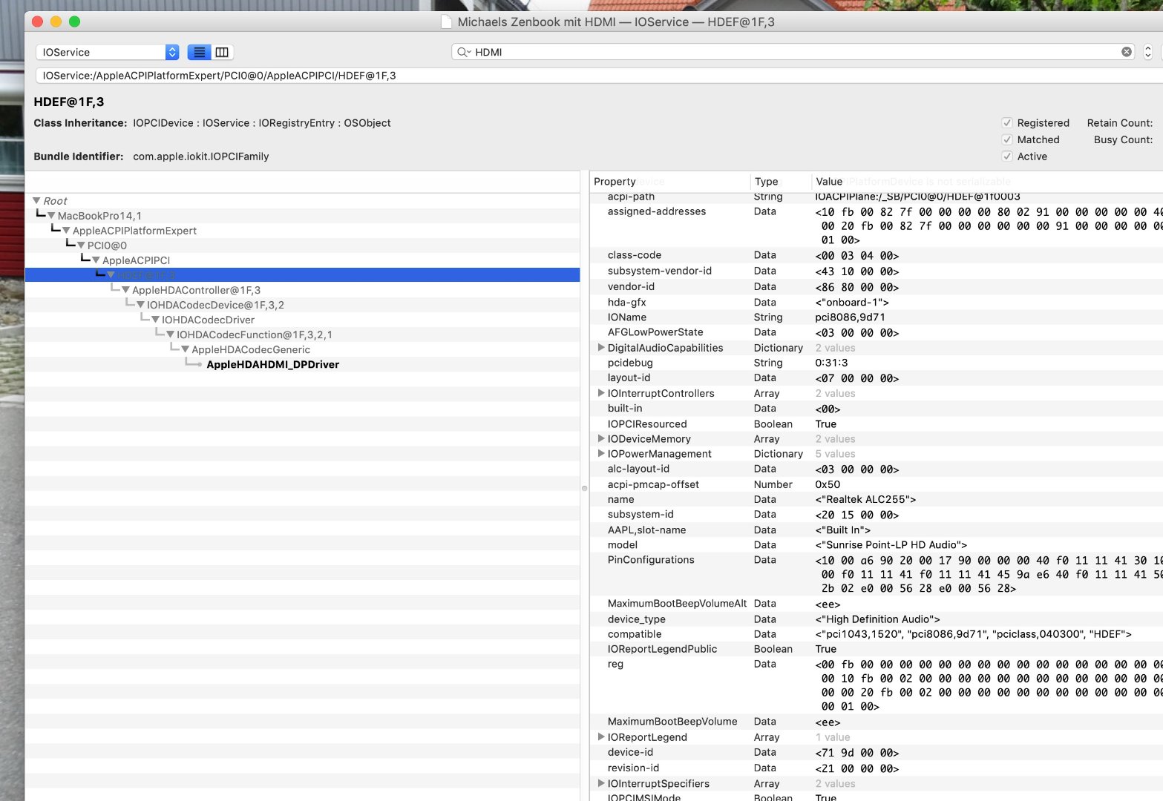Switch to the list view icon
Image resolution: width=1163 pixels, height=801 pixels.
click(x=199, y=52)
